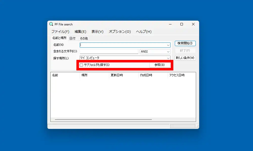The image size is (253, 151).
Task: Close the PF File search window
Action: tap(193, 24)
